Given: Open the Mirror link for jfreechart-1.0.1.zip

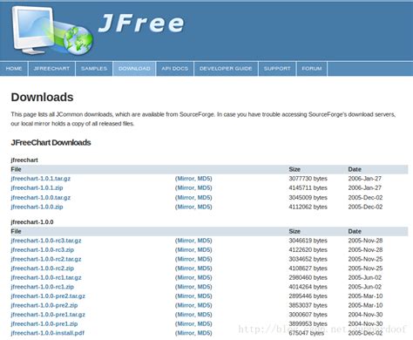Looking at the screenshot, I should 186,187.
